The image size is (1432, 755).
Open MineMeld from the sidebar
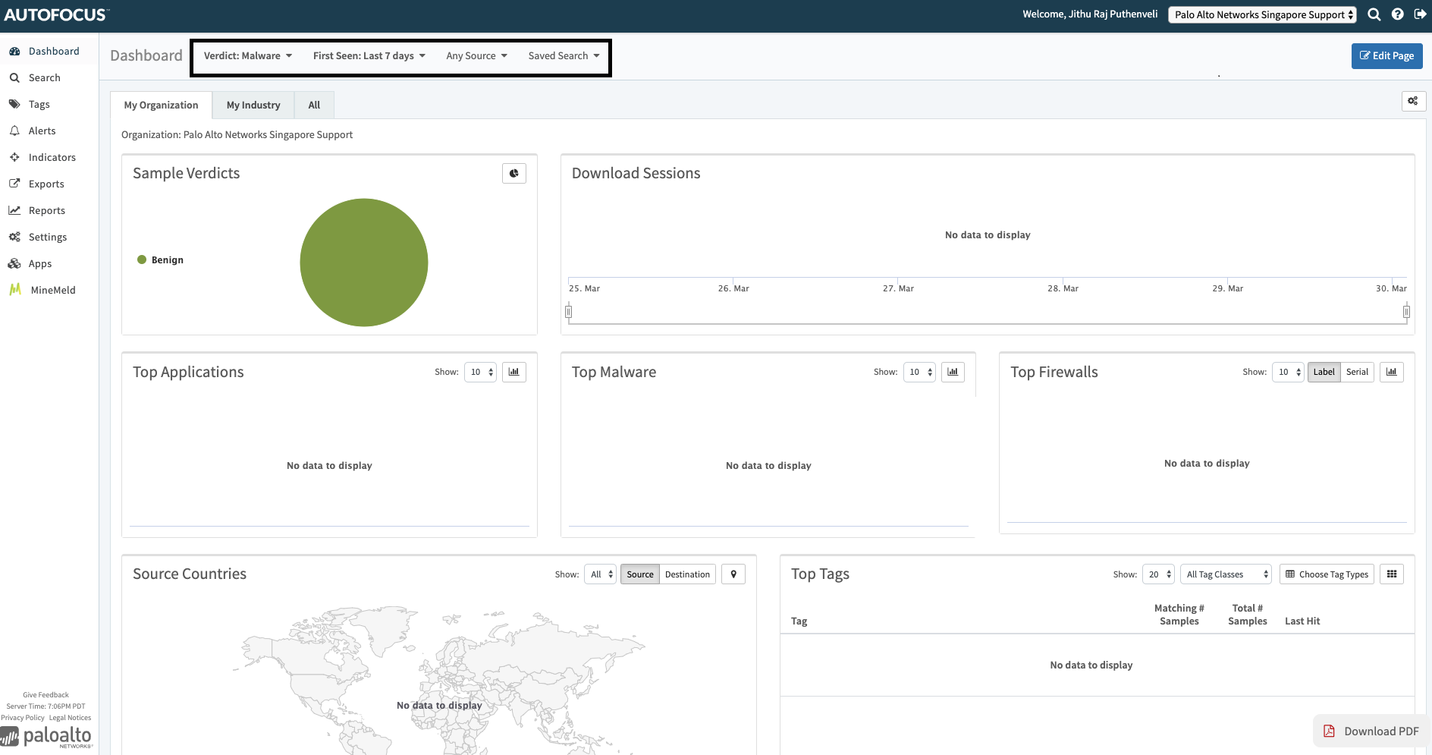[x=52, y=290]
